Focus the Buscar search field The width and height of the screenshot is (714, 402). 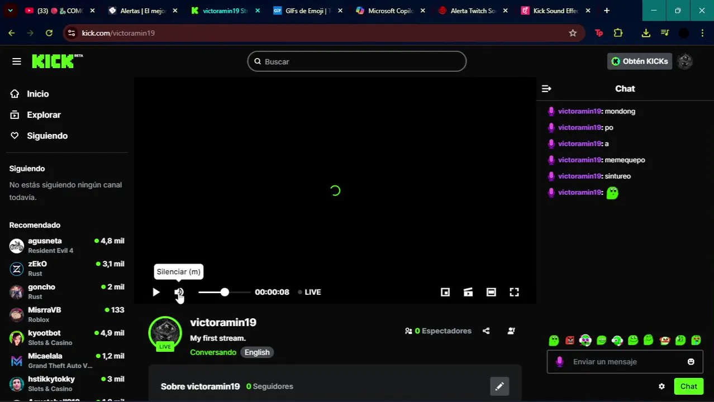(357, 61)
